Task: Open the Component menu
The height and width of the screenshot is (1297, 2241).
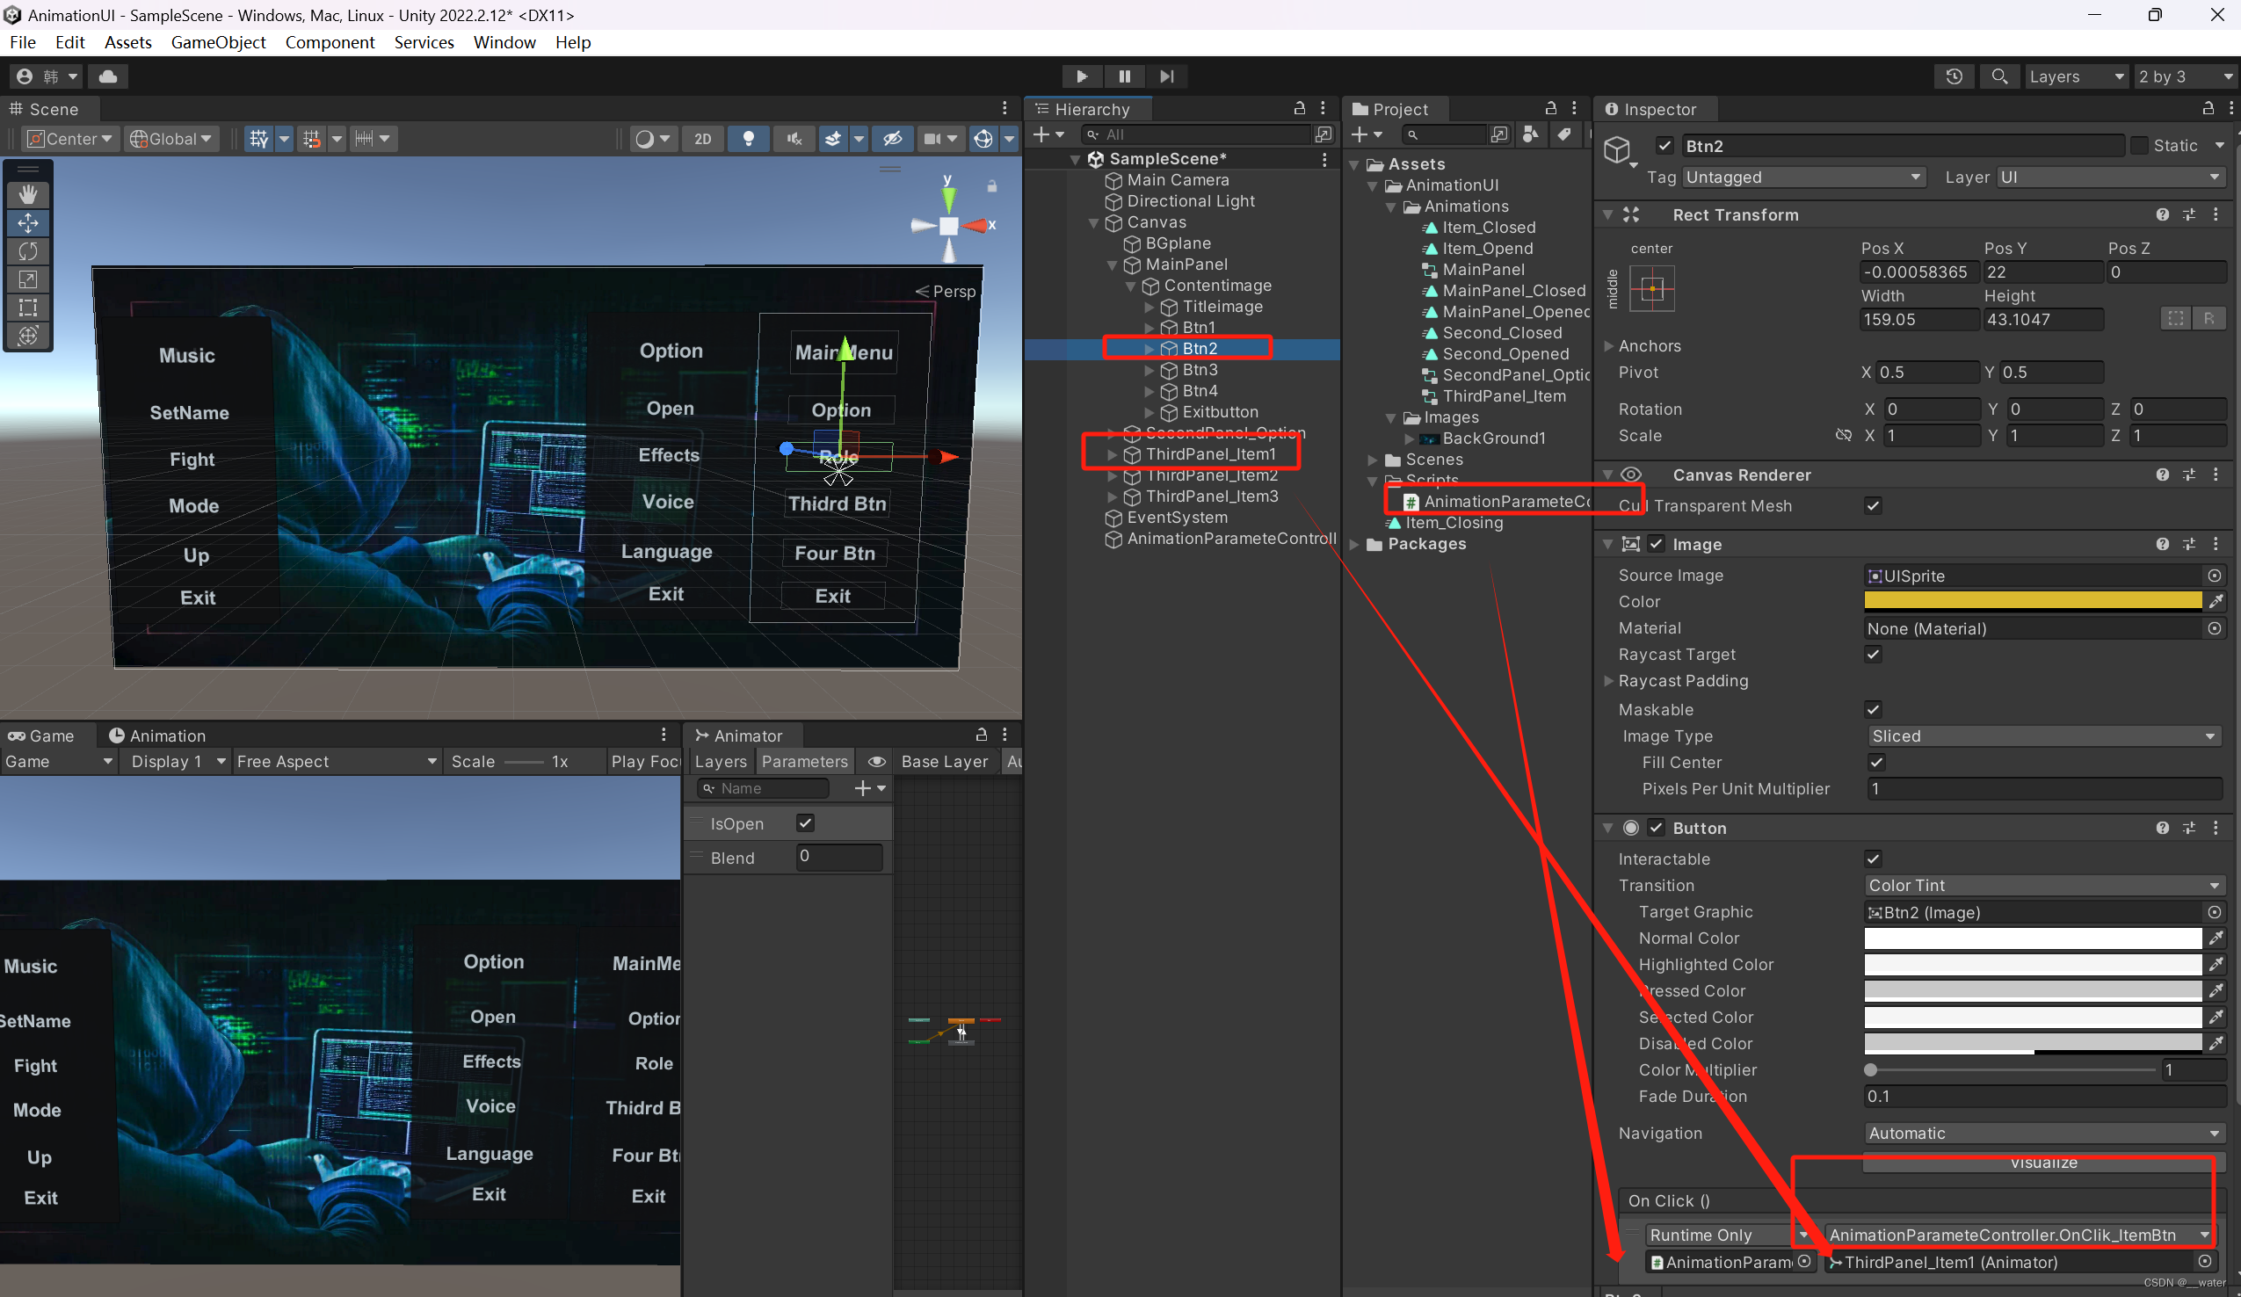Action: [330, 43]
